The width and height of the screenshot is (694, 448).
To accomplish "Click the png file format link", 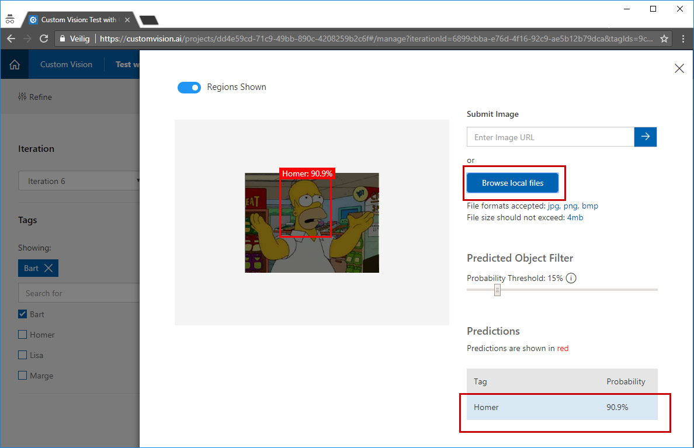I will point(571,206).
